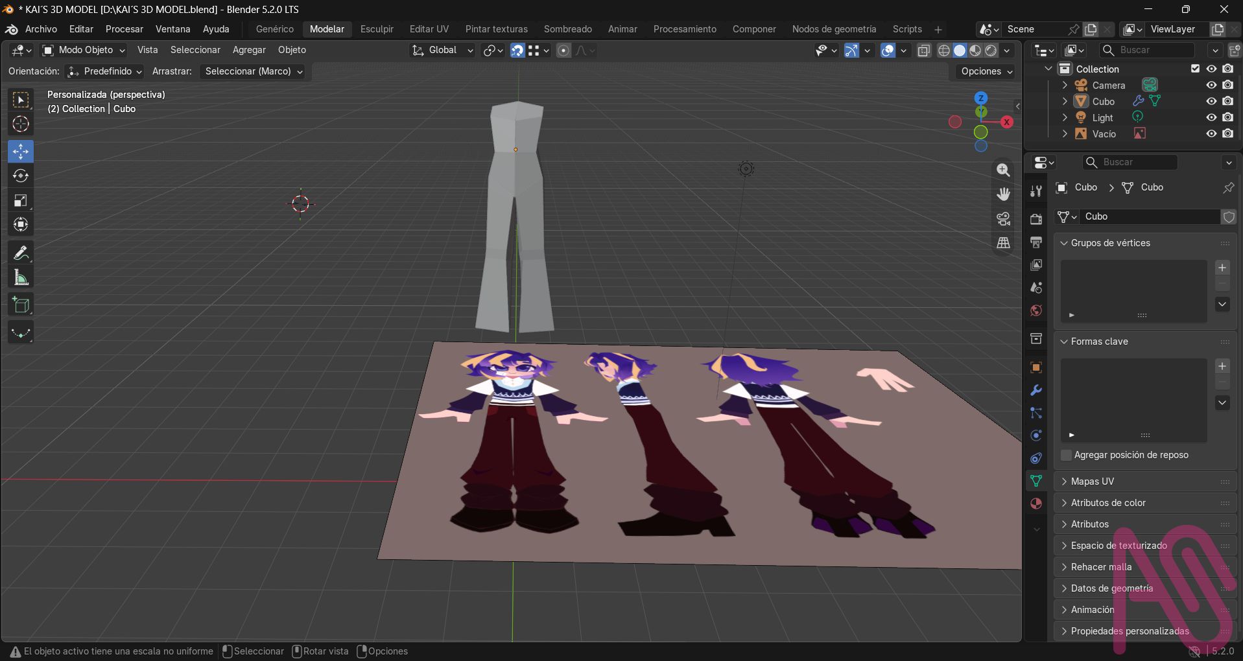Open the Opciones dropdown
The height and width of the screenshot is (661, 1243).
tap(986, 71)
